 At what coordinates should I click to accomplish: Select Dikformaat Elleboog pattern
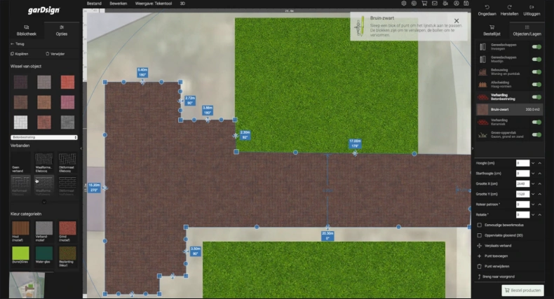click(x=67, y=162)
